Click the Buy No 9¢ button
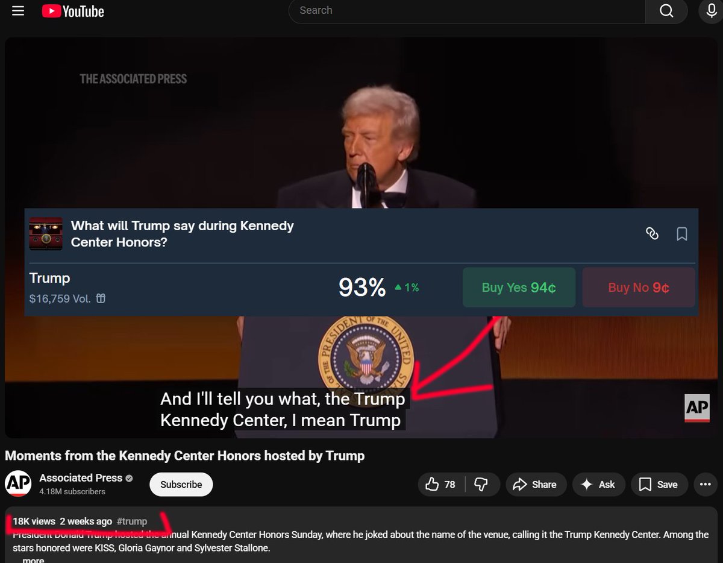Viewport: 723px width, 563px height. pyautogui.click(x=639, y=288)
